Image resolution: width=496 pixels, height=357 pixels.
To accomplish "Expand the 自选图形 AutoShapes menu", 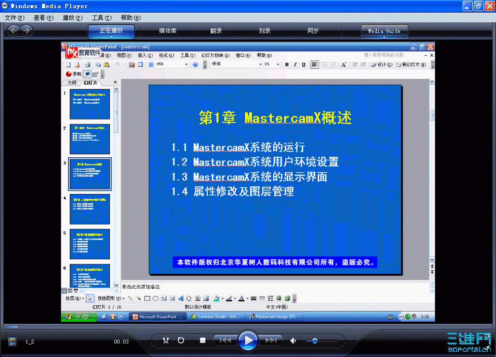I will coord(109,298).
